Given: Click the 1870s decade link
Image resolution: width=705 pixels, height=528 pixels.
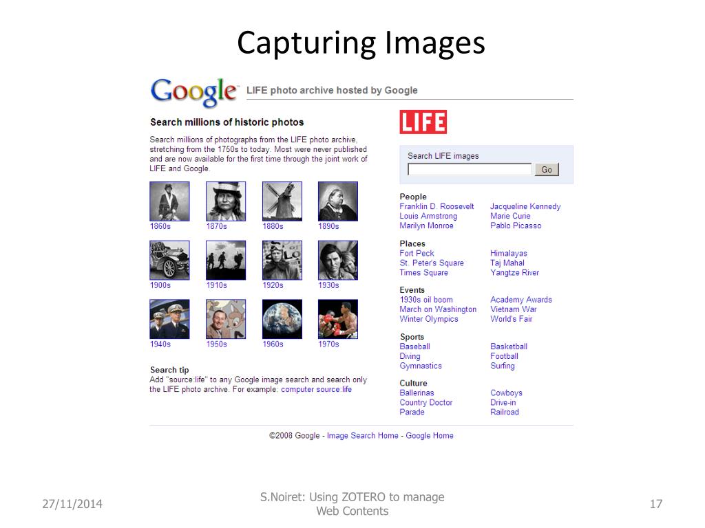Looking at the screenshot, I should (x=216, y=226).
